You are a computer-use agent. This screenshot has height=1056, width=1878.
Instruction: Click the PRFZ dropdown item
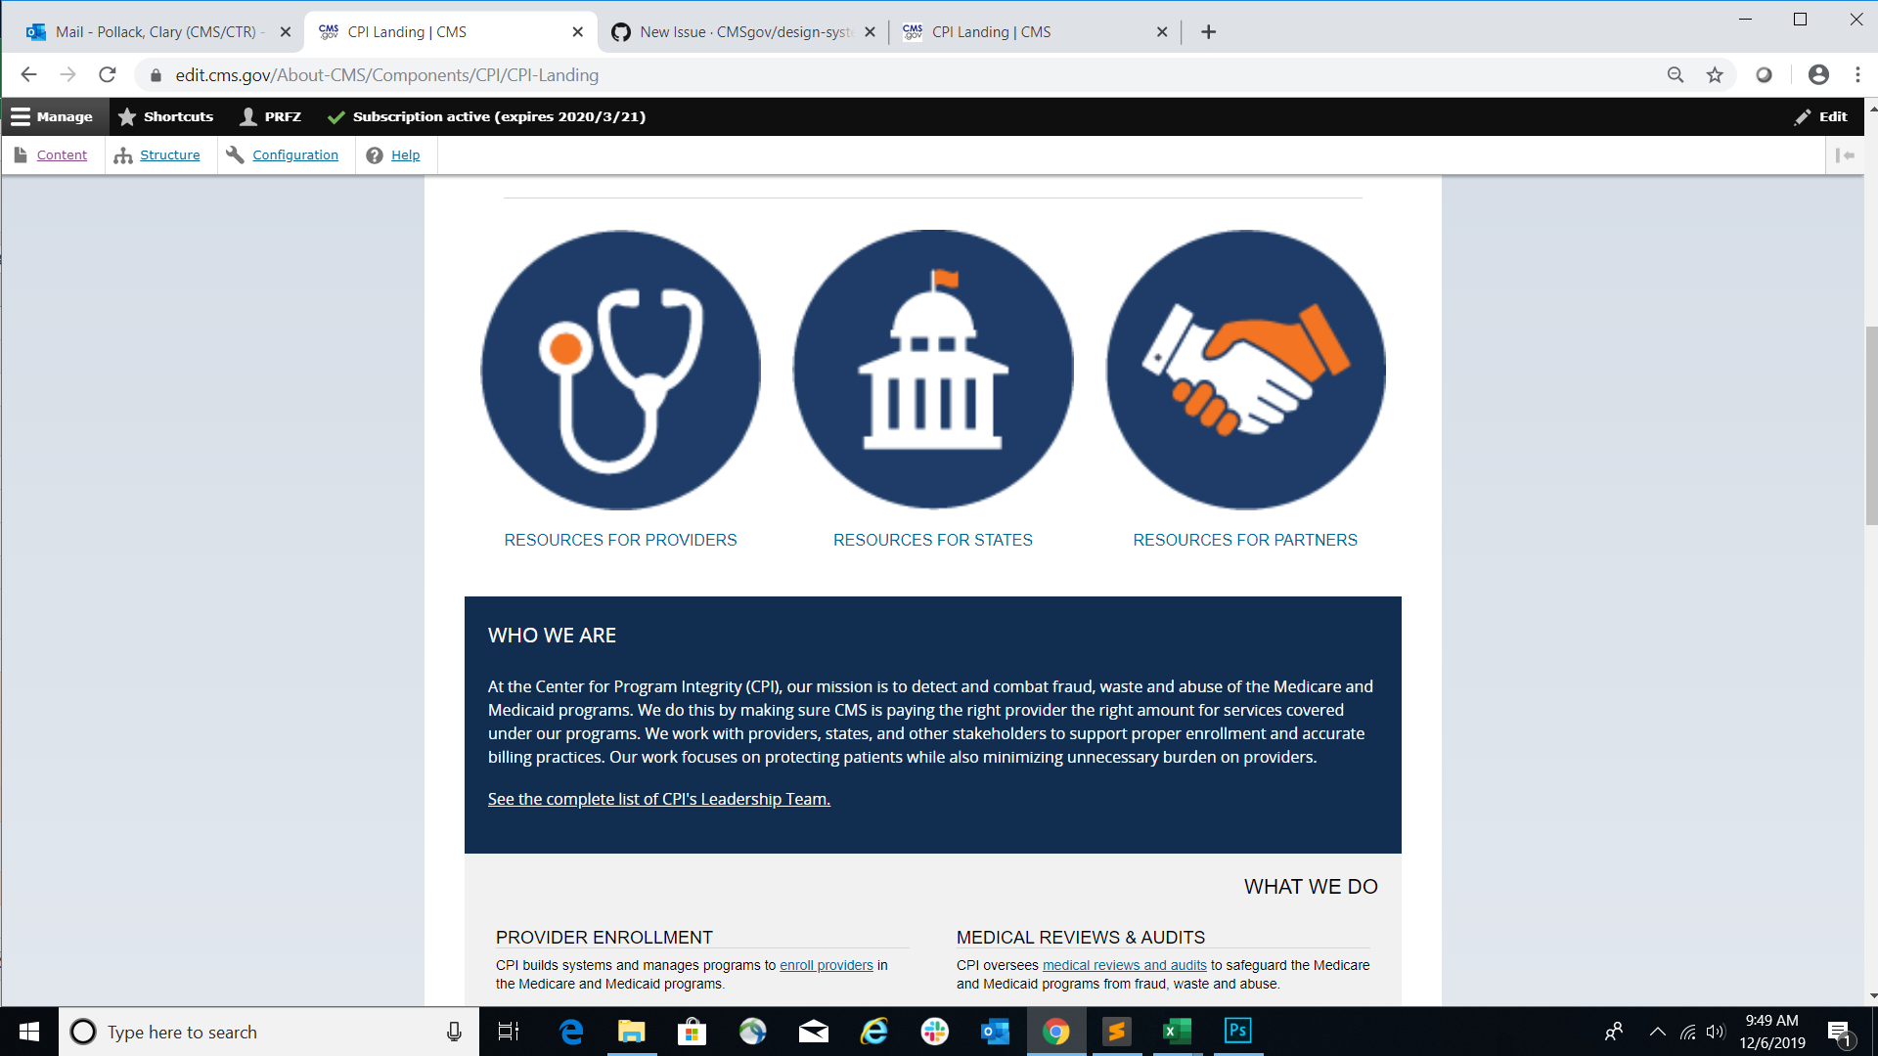271,116
